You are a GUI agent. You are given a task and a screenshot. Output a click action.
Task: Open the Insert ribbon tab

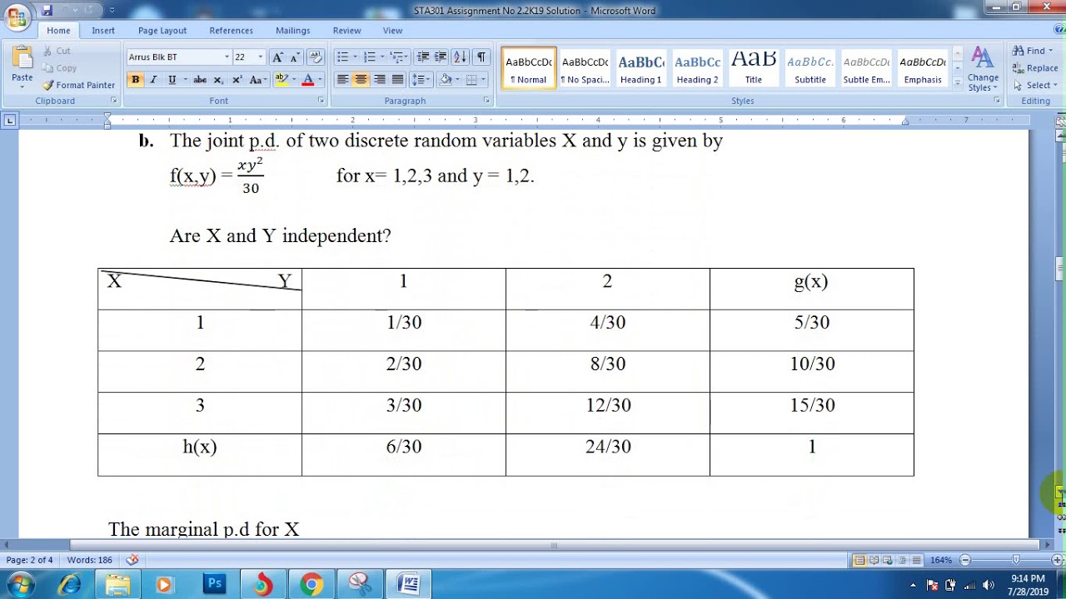click(103, 31)
